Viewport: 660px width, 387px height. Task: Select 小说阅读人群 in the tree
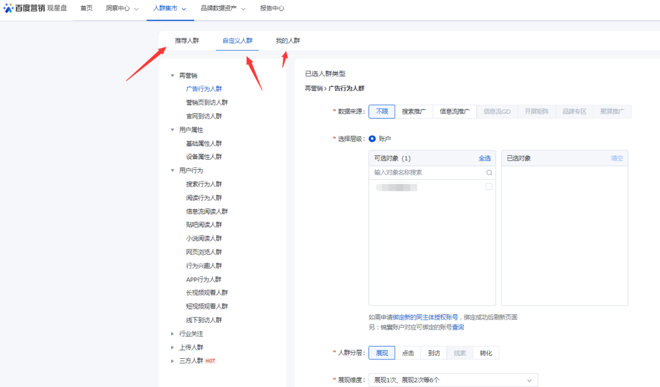point(204,238)
